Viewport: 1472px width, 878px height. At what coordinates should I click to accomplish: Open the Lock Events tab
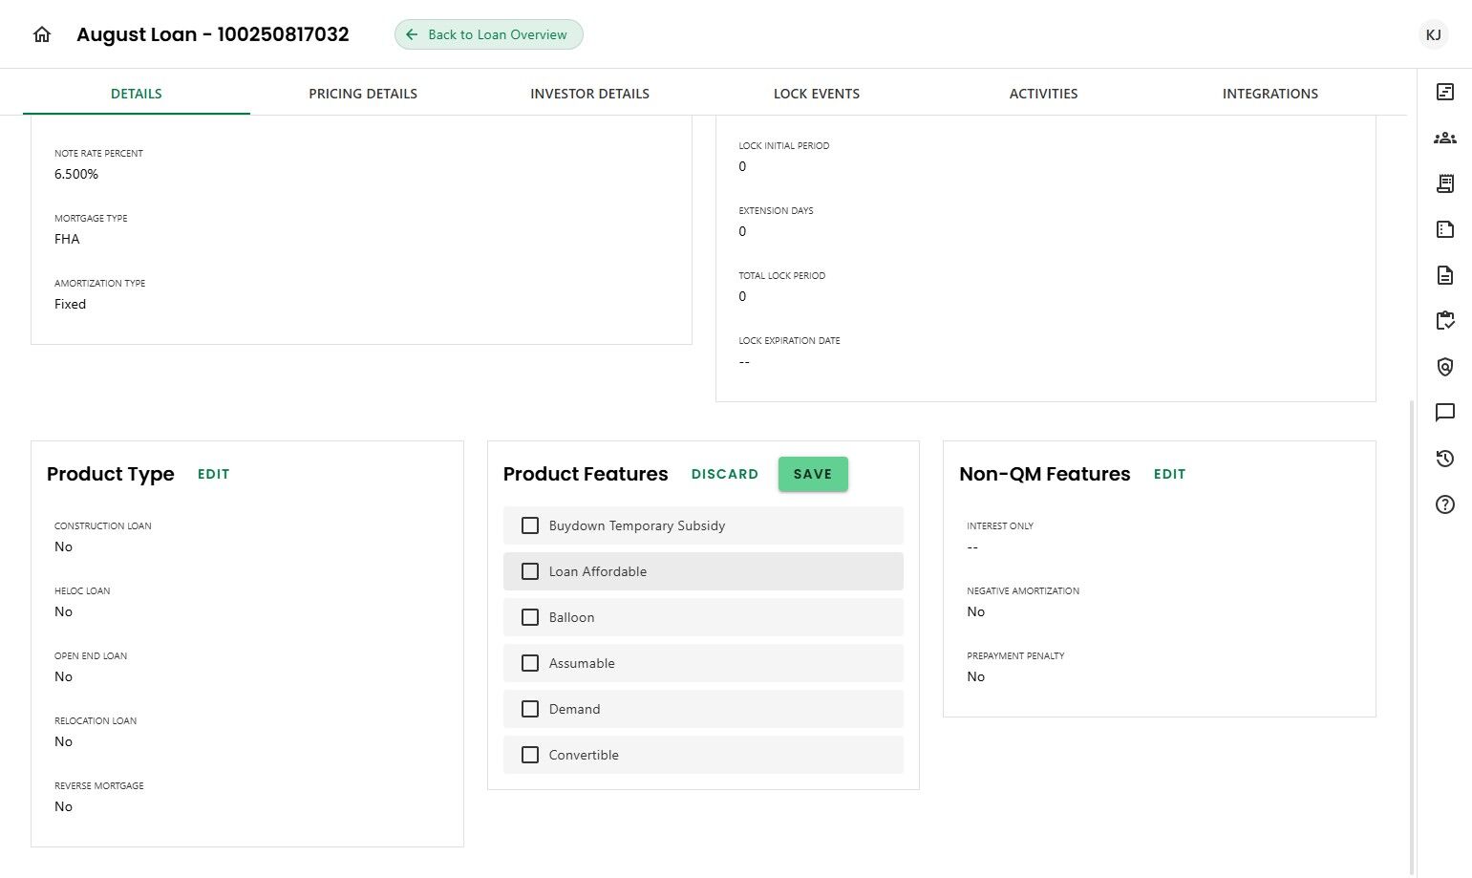tap(816, 94)
